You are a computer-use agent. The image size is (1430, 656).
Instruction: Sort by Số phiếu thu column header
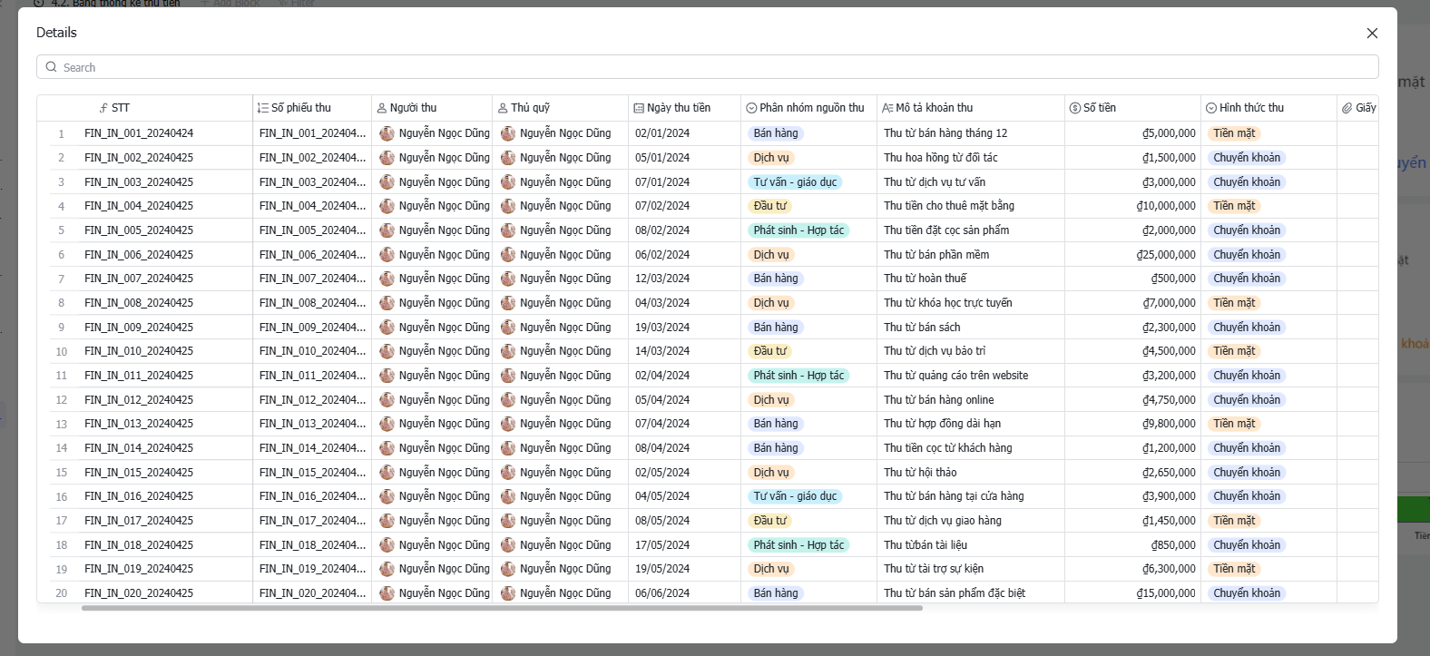coord(312,108)
